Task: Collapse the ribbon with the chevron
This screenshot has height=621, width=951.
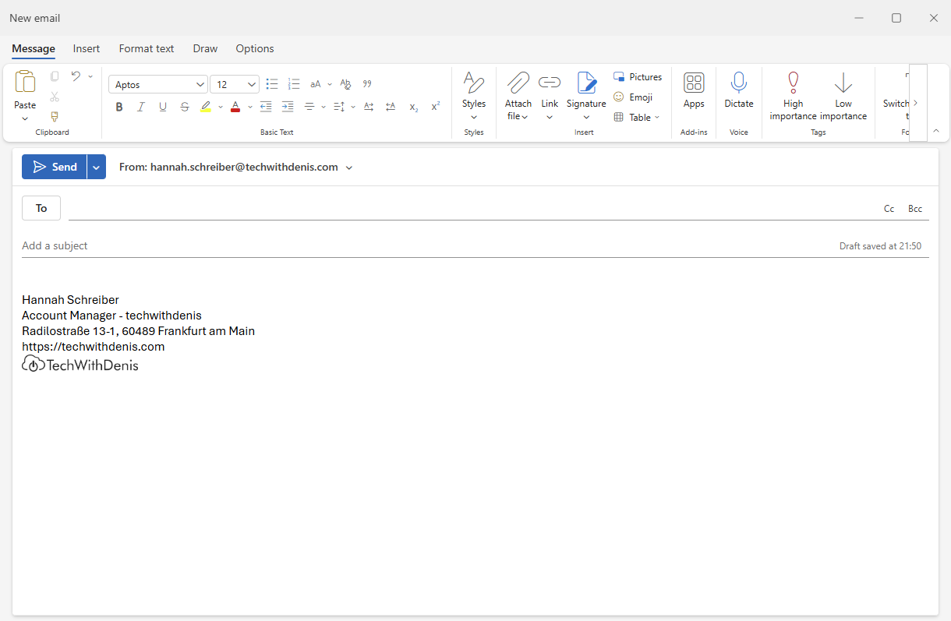Action: [936, 131]
